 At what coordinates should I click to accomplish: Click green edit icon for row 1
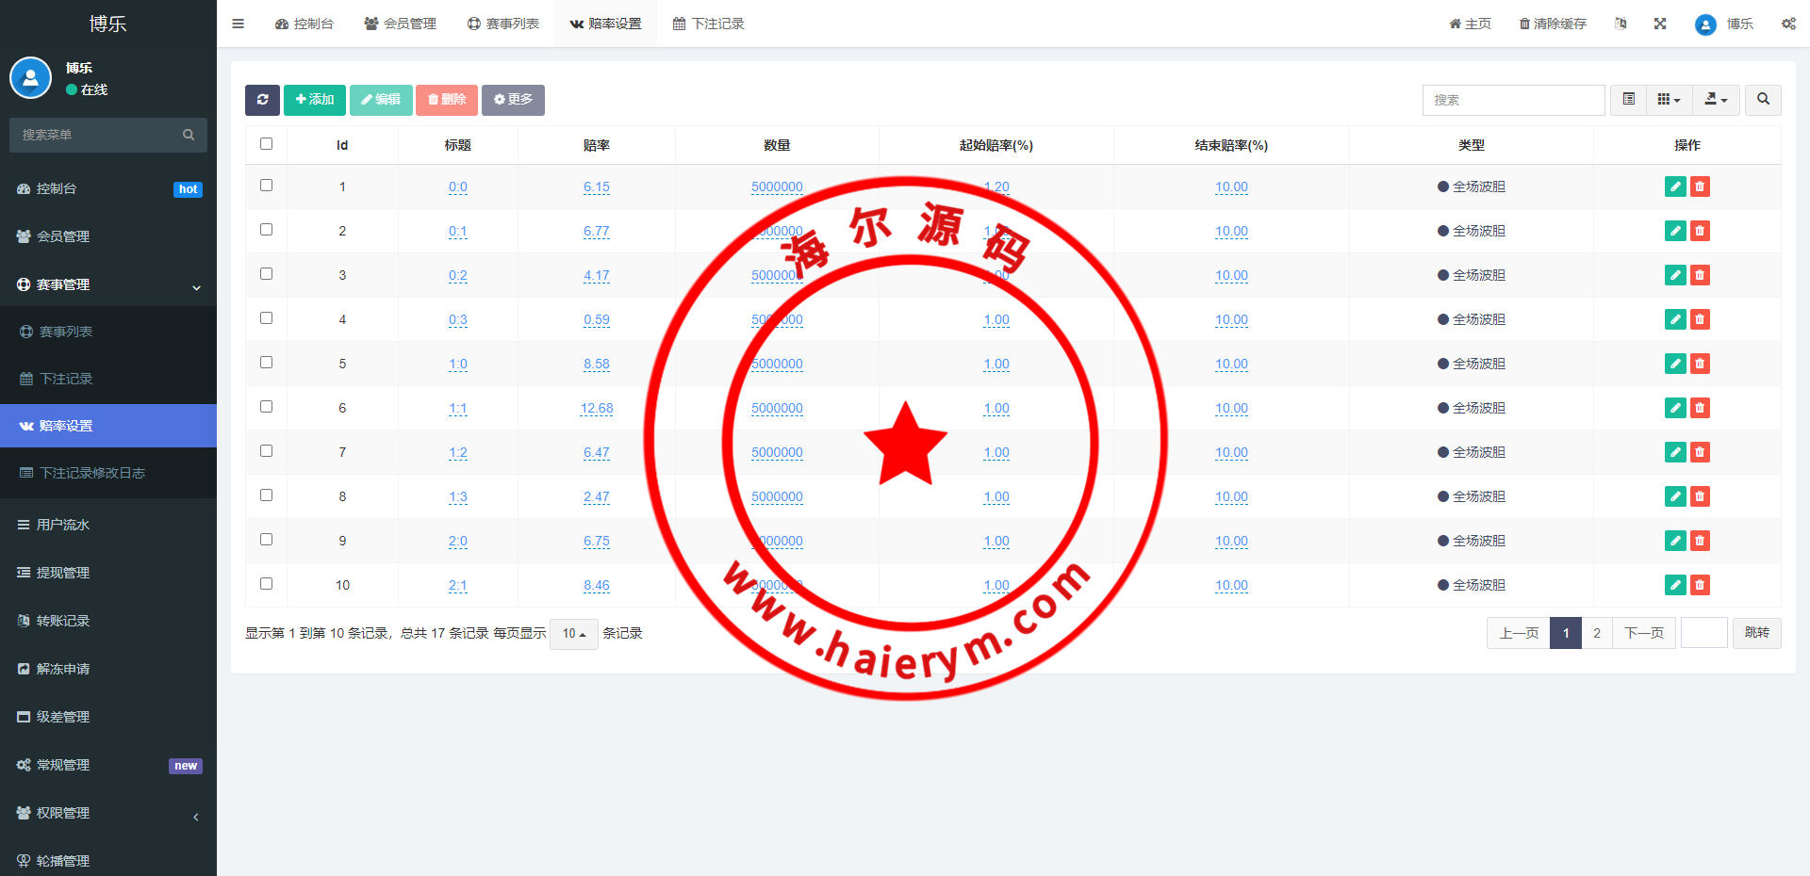point(1674,187)
